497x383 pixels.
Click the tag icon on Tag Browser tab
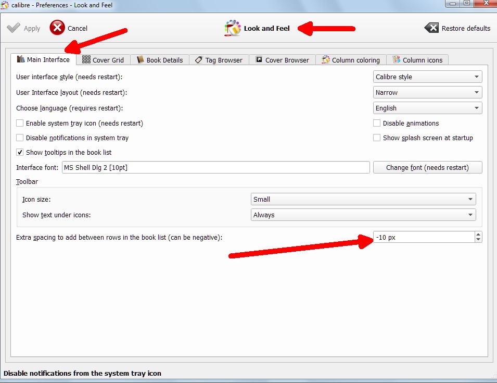pyautogui.click(x=199, y=59)
